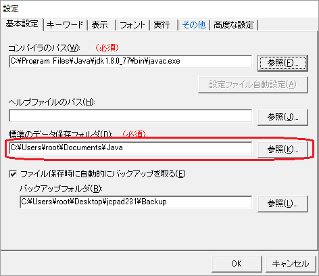
Task: Click the キャンセル button
Action: pos(291,264)
